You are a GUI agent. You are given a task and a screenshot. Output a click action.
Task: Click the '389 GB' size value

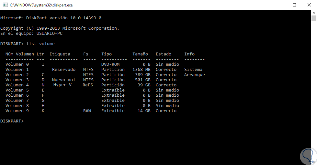click(x=143, y=75)
